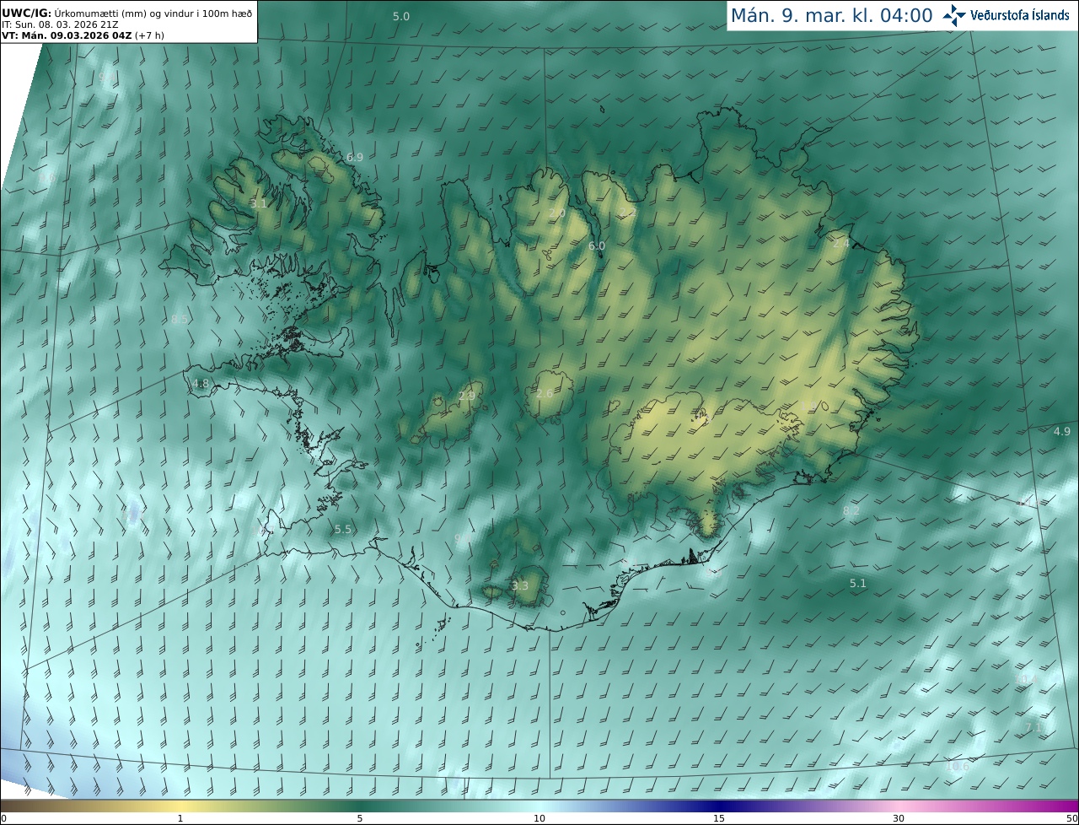The image size is (1079, 825).
Task: Click the 'VT: Mán. 09.03.2026 04Z' line
Action: pyautogui.click(x=83, y=35)
